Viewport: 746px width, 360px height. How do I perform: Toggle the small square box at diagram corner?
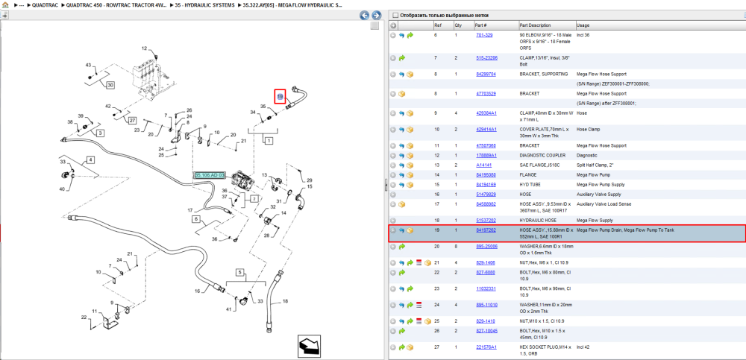(374, 25)
